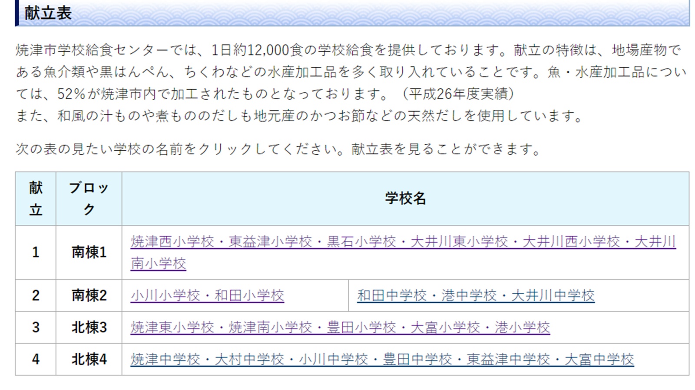Click the 学校名 column header
Viewport: 695px width, 390px height.
405,198
